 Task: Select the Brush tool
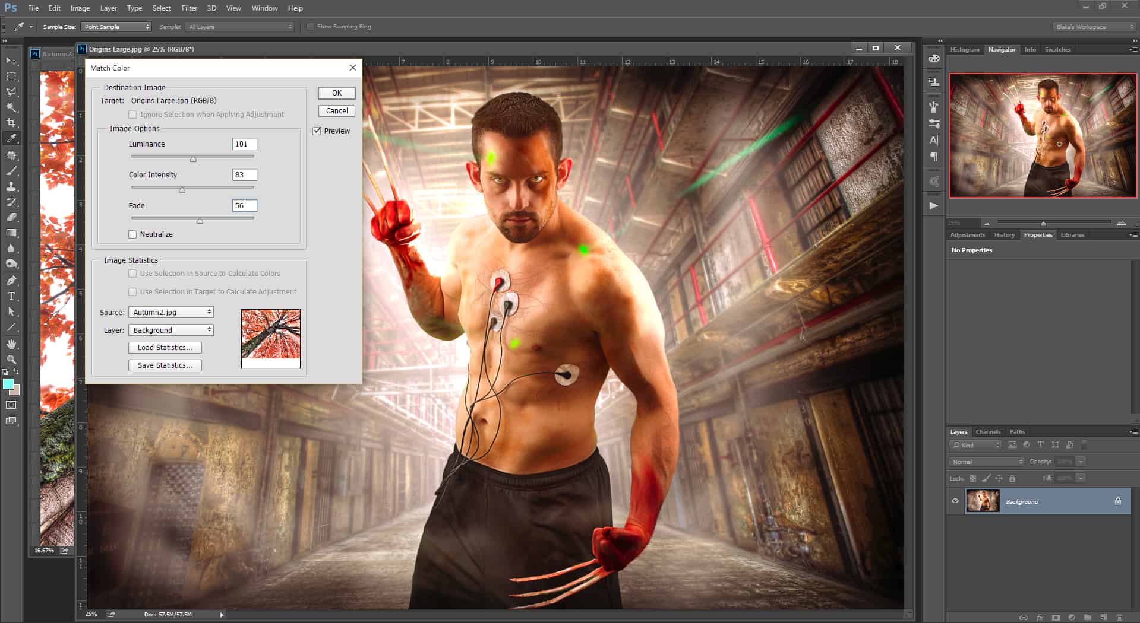pos(11,171)
